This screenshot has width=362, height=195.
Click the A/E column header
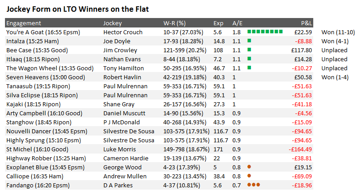(237, 23)
